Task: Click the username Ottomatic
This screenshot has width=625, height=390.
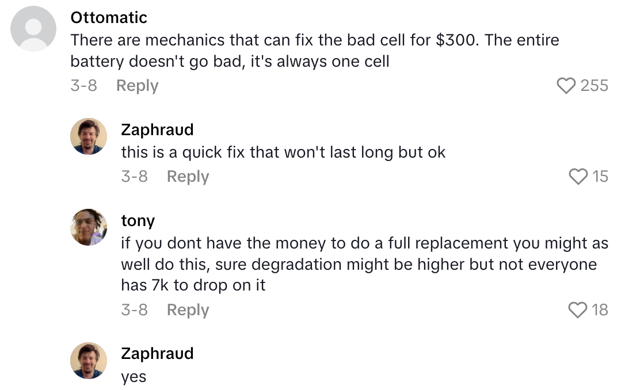Action: (x=108, y=17)
